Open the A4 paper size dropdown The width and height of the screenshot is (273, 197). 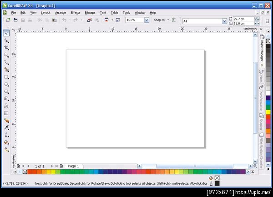tap(224, 21)
